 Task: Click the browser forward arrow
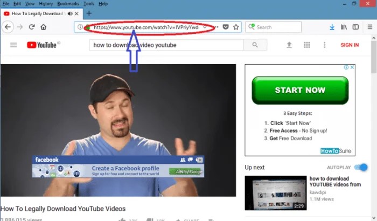point(20,27)
